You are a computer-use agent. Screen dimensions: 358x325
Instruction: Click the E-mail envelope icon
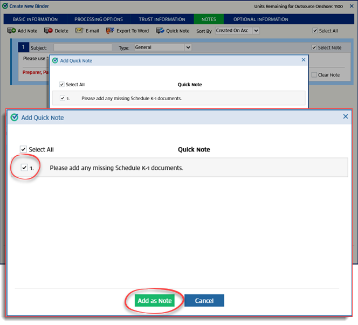79,31
